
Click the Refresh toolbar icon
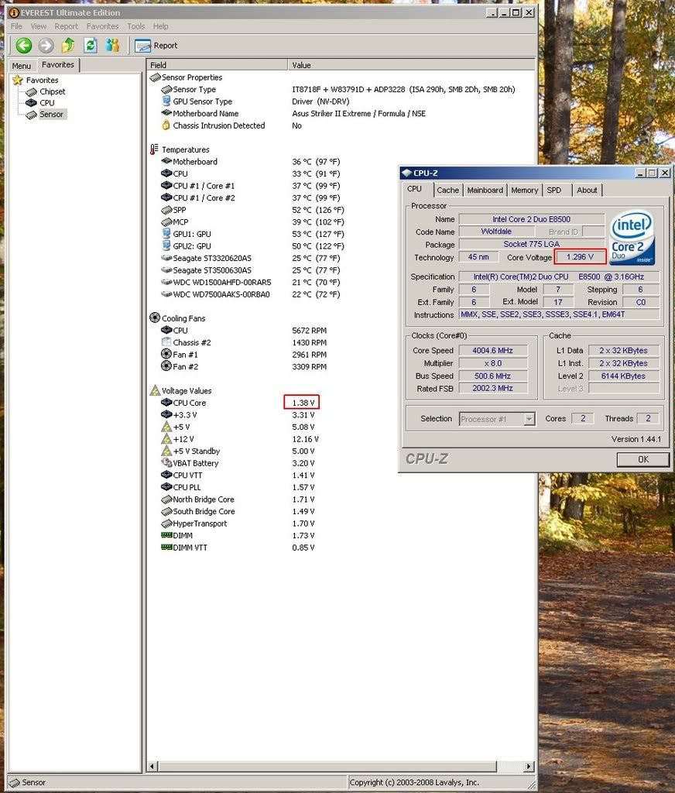click(x=91, y=46)
